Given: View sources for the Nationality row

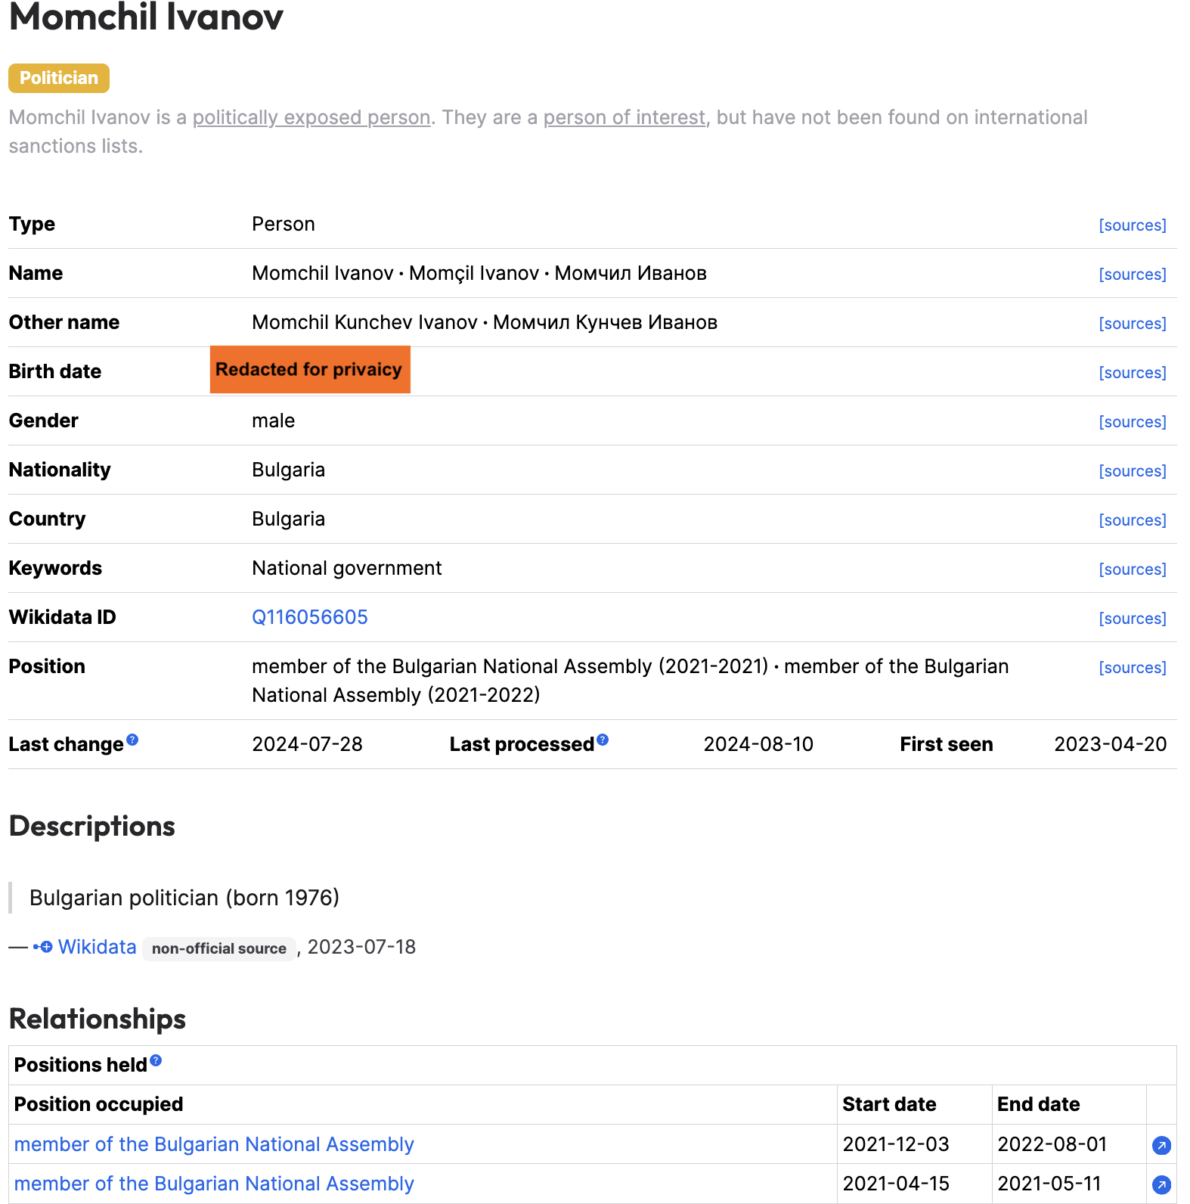Looking at the screenshot, I should [1133, 471].
